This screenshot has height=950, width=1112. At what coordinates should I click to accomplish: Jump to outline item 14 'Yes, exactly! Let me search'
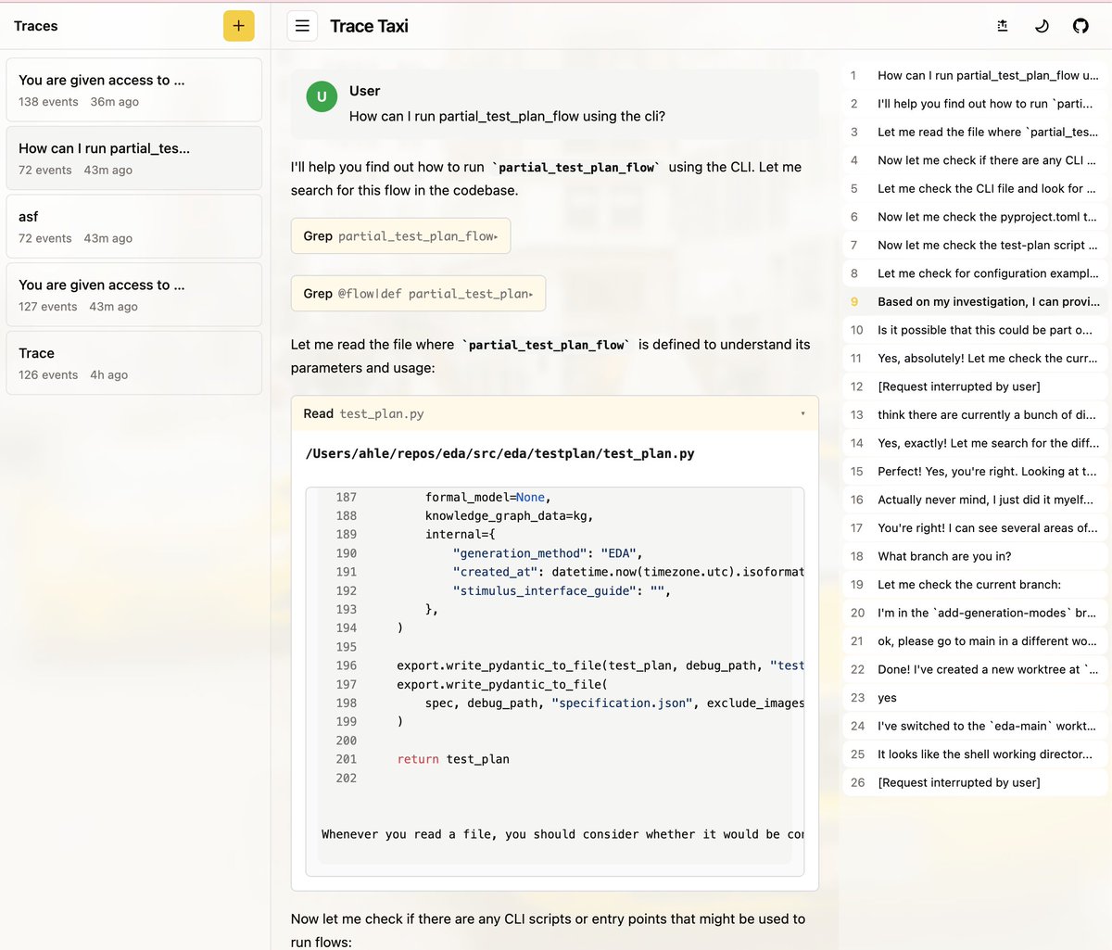point(975,443)
